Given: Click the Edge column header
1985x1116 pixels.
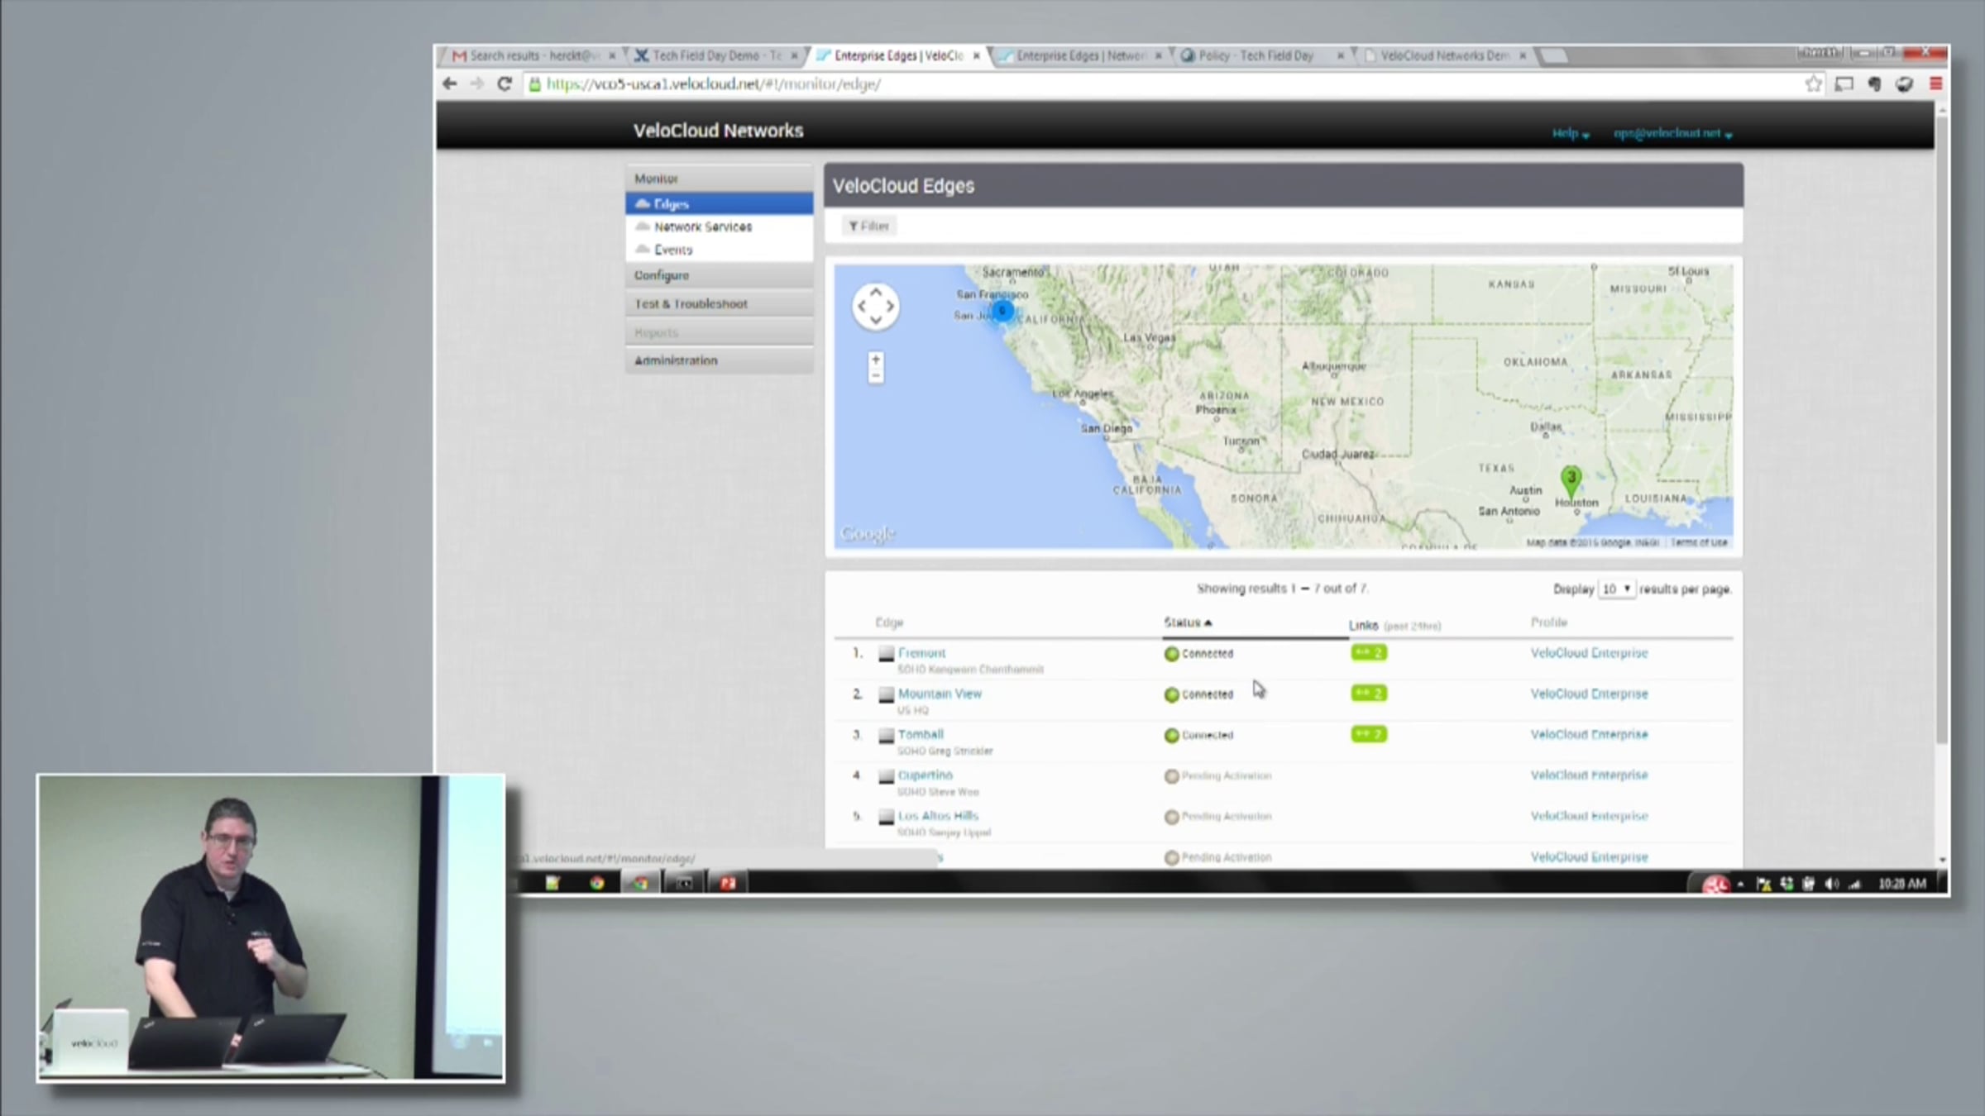Looking at the screenshot, I should click(889, 622).
